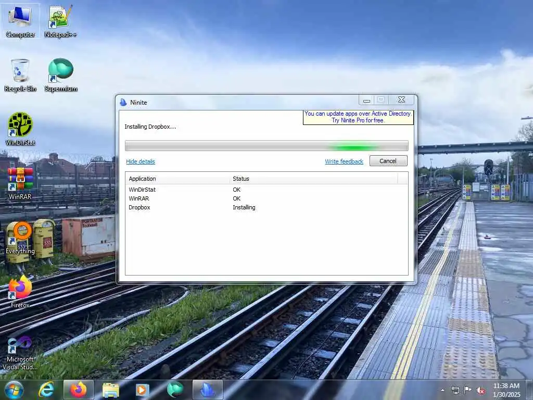
Task: Open the Action Center flag icon
Action: tap(468, 390)
